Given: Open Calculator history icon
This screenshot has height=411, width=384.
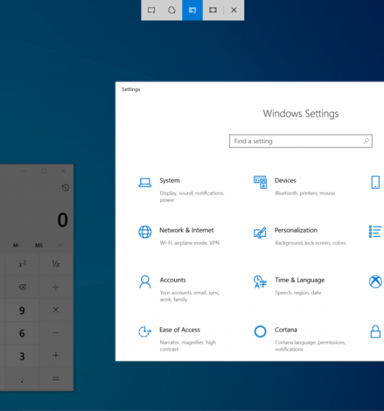Looking at the screenshot, I should coord(65,188).
